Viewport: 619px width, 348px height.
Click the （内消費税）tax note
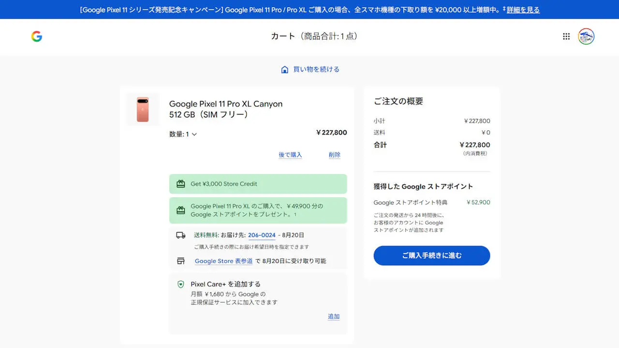pyautogui.click(x=475, y=154)
